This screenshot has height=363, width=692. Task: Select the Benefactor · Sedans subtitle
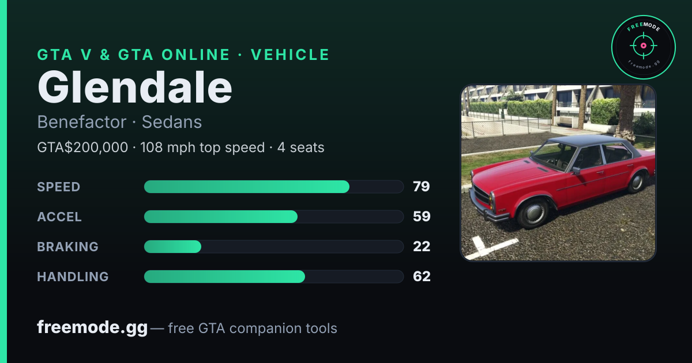pyautogui.click(x=119, y=122)
